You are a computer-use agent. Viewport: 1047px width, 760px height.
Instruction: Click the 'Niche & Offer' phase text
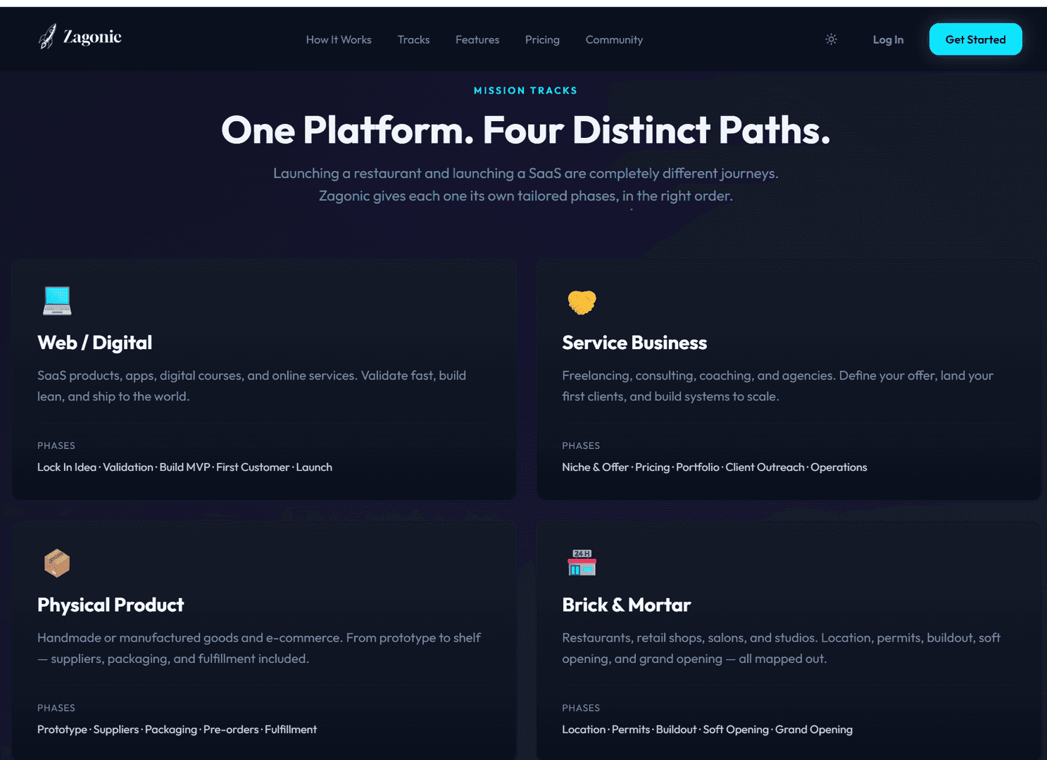pos(595,467)
